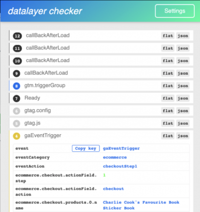Select the ecommerce.checkout.products.0.name key
This screenshot has height=212, width=200.
[56, 205]
